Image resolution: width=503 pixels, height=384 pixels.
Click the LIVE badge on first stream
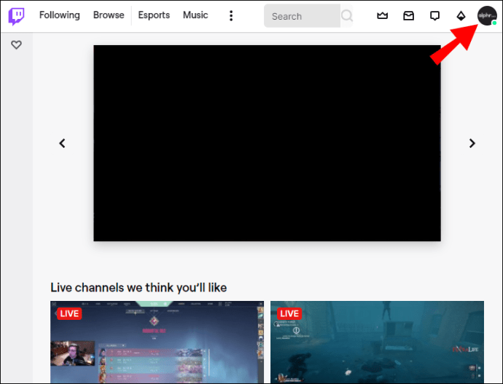pos(69,313)
